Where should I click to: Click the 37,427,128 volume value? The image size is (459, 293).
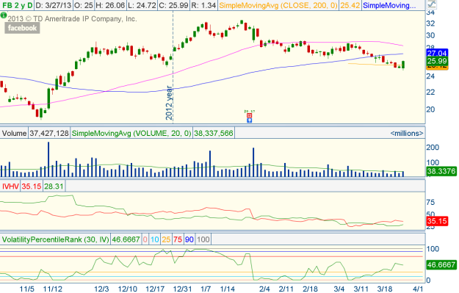(49, 133)
